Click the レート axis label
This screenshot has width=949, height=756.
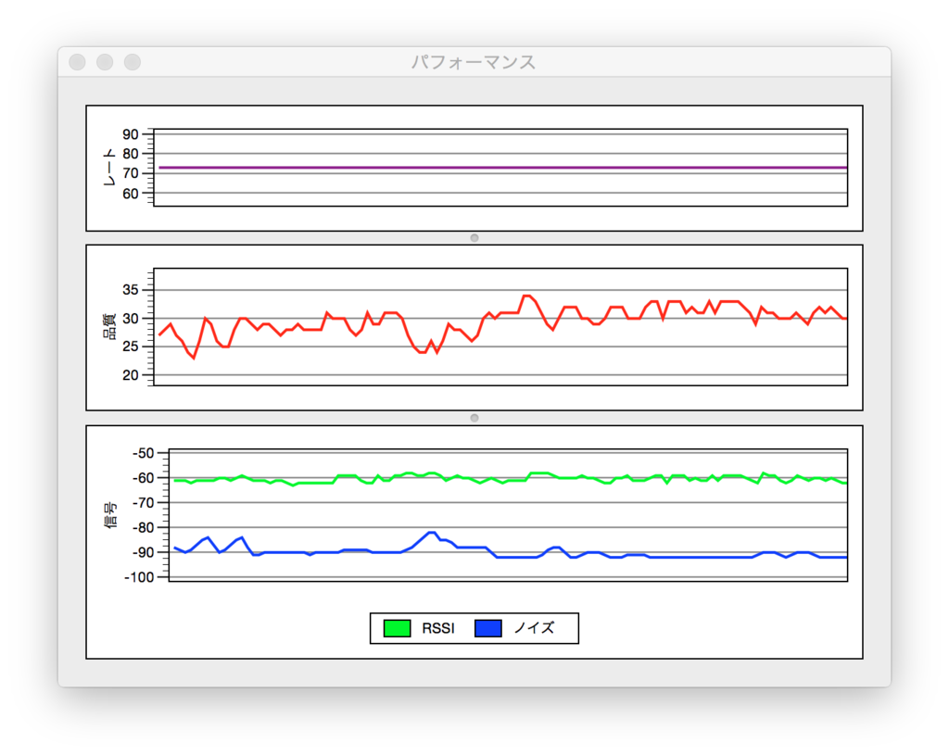pos(109,168)
